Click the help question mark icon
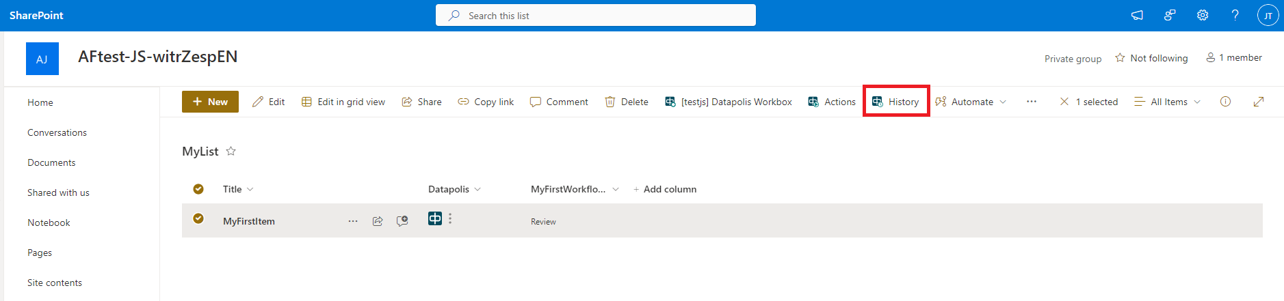This screenshot has width=1284, height=301. (x=1235, y=15)
